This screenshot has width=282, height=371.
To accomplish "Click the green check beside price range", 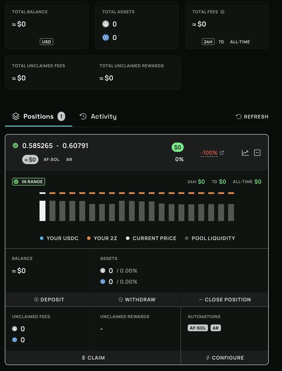I will point(15,146).
